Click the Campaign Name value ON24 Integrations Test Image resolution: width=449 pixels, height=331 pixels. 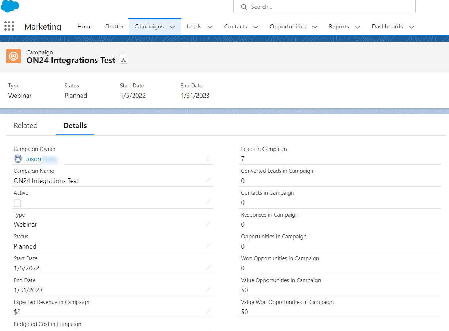point(46,181)
